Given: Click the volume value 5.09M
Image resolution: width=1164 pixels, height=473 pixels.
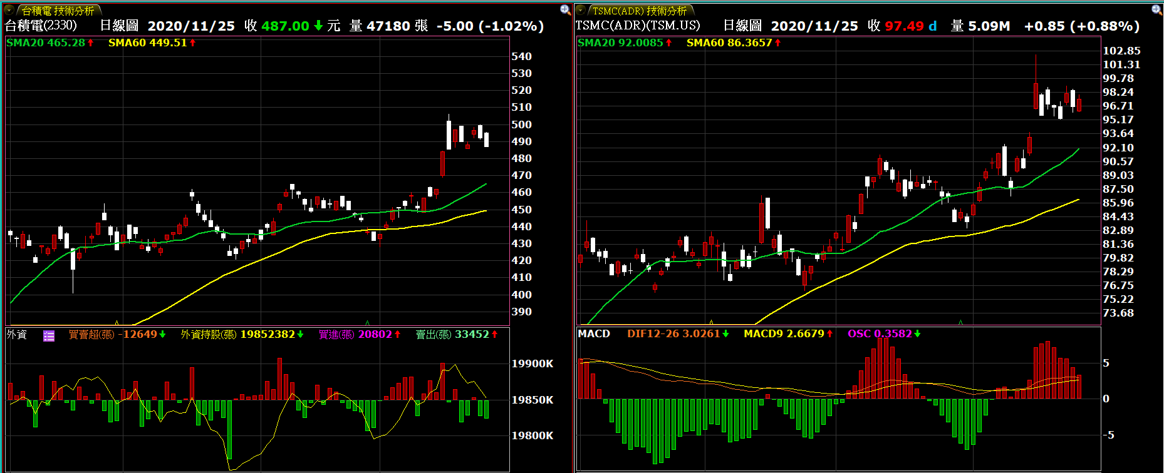Looking at the screenshot, I should click(x=989, y=26).
